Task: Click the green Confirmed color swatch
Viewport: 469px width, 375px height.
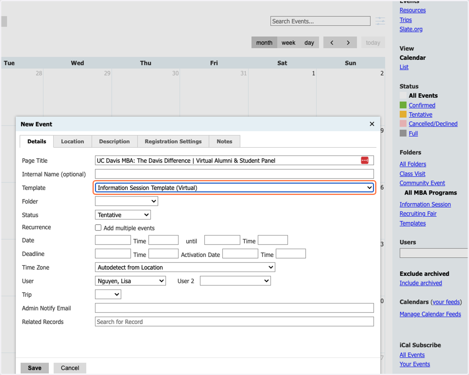Action: 403,105
